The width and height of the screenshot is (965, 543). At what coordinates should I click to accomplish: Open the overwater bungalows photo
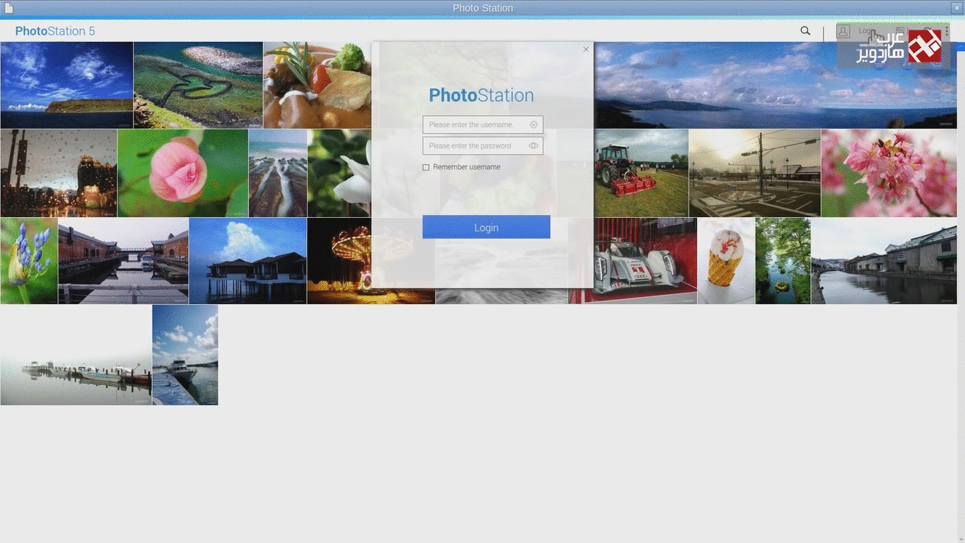pos(247,261)
